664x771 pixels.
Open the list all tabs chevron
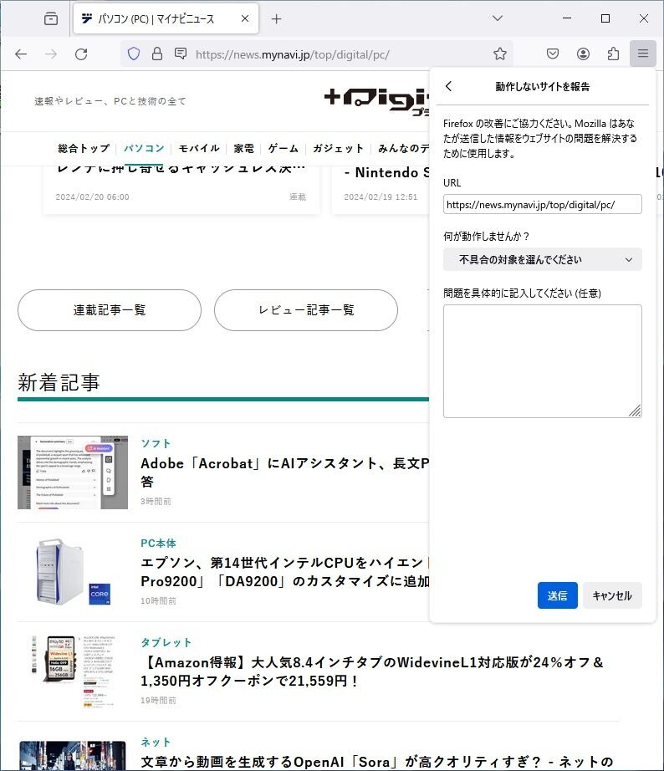[498, 18]
